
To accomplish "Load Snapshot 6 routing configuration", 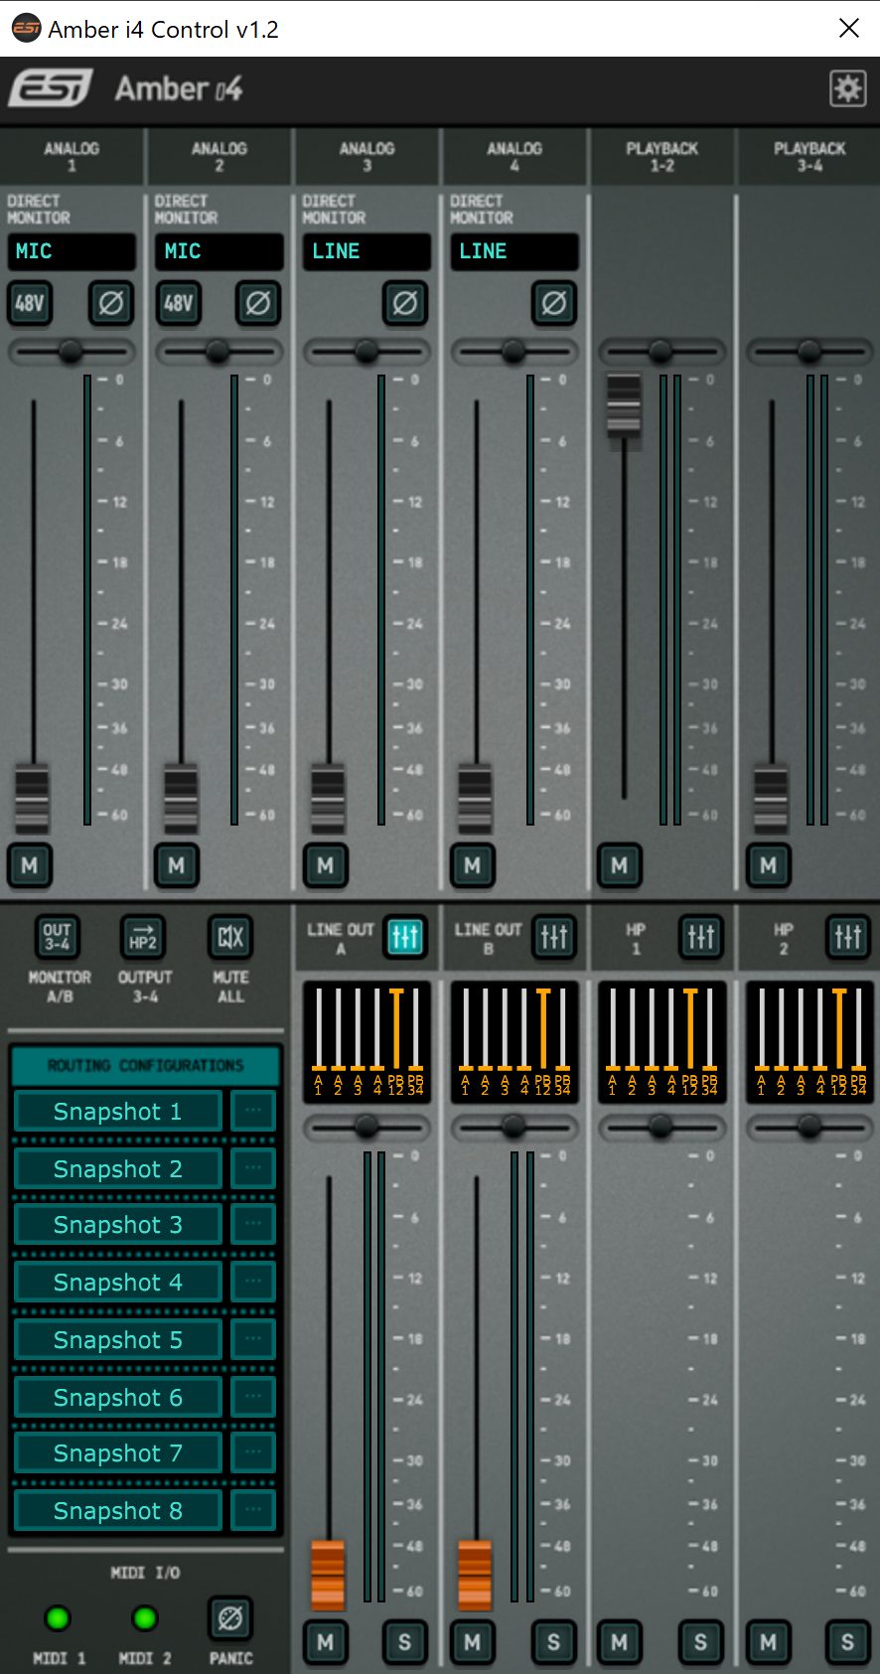I will pyautogui.click(x=118, y=1398).
